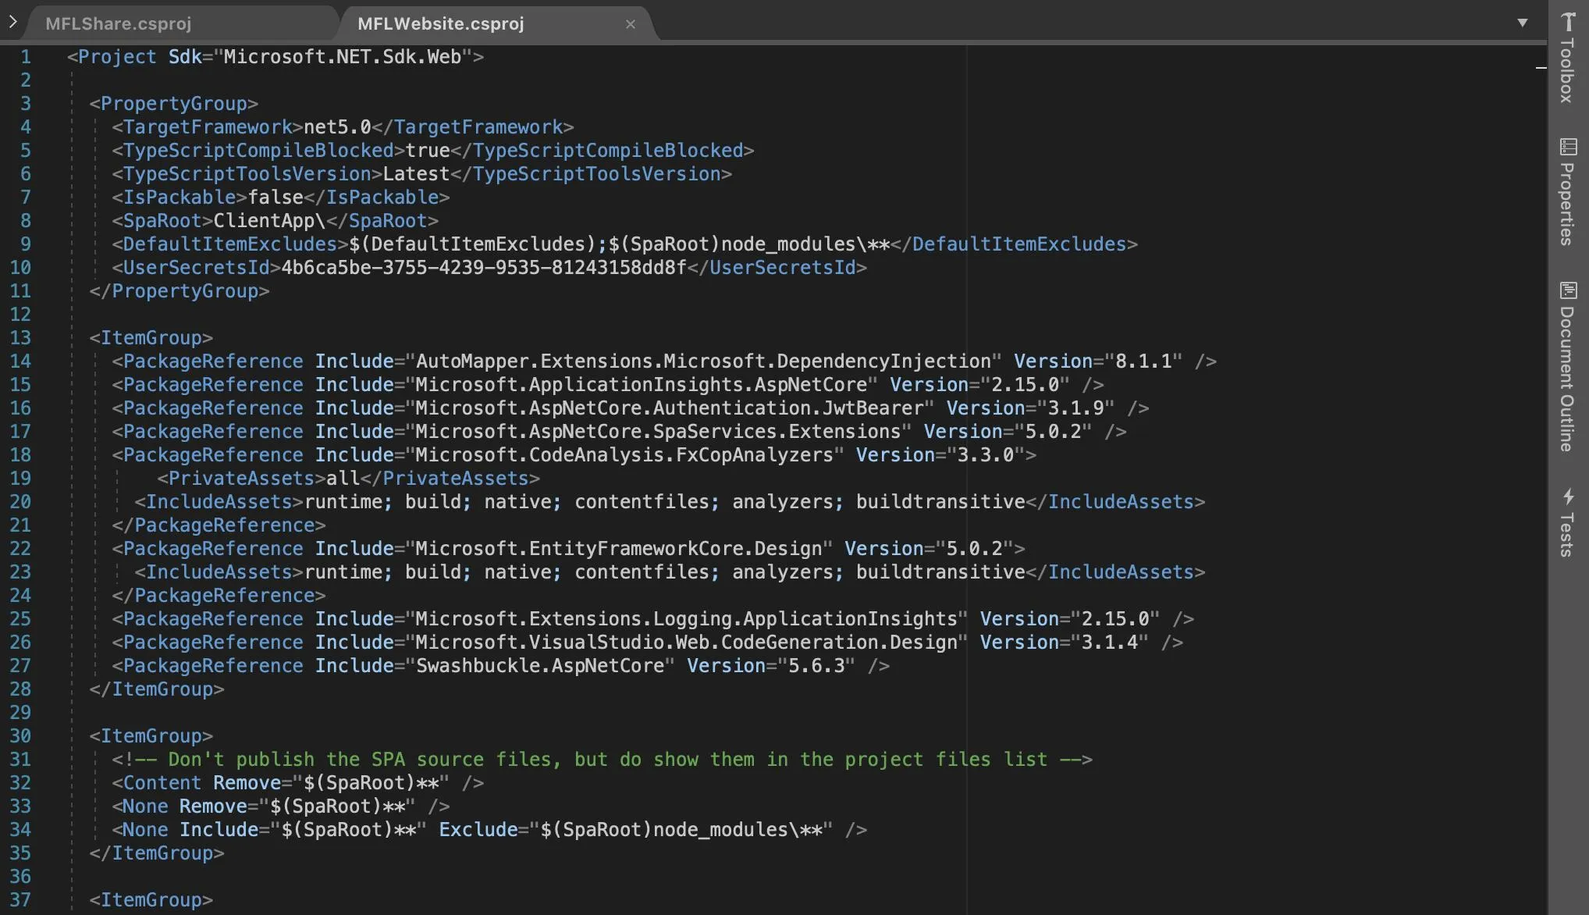Viewport: 1589px width, 915px height.
Task: Place cursor in the UserSecretsId GUID value
Action: (x=483, y=268)
